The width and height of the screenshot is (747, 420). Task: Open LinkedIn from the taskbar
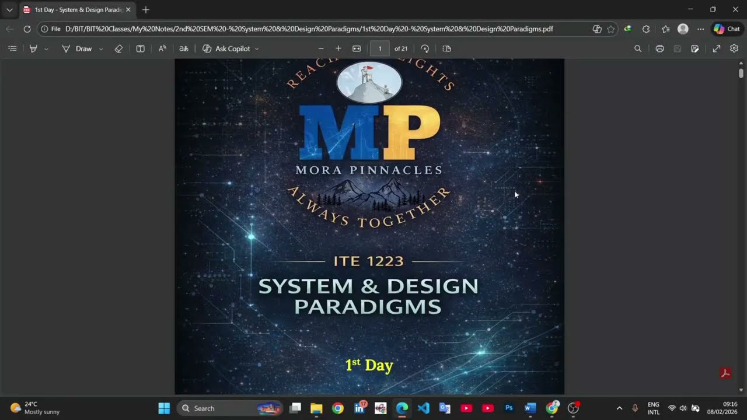[359, 408]
